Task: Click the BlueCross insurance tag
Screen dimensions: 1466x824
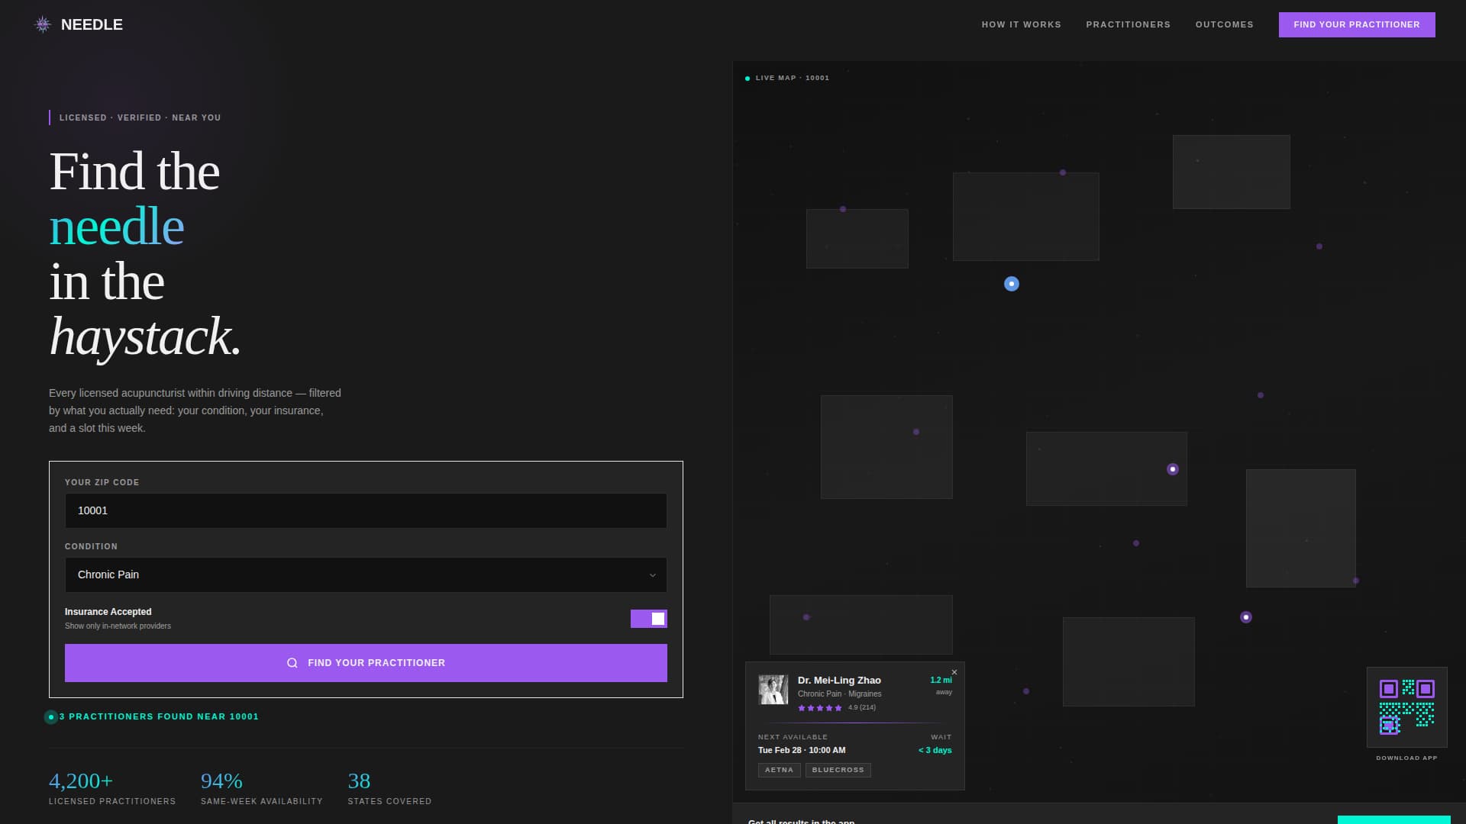Action: pos(838,770)
